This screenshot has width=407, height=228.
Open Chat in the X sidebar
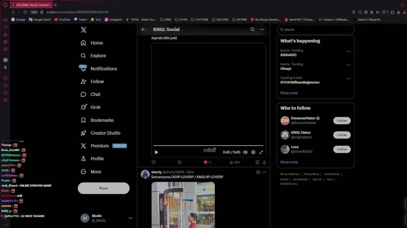(x=91, y=94)
